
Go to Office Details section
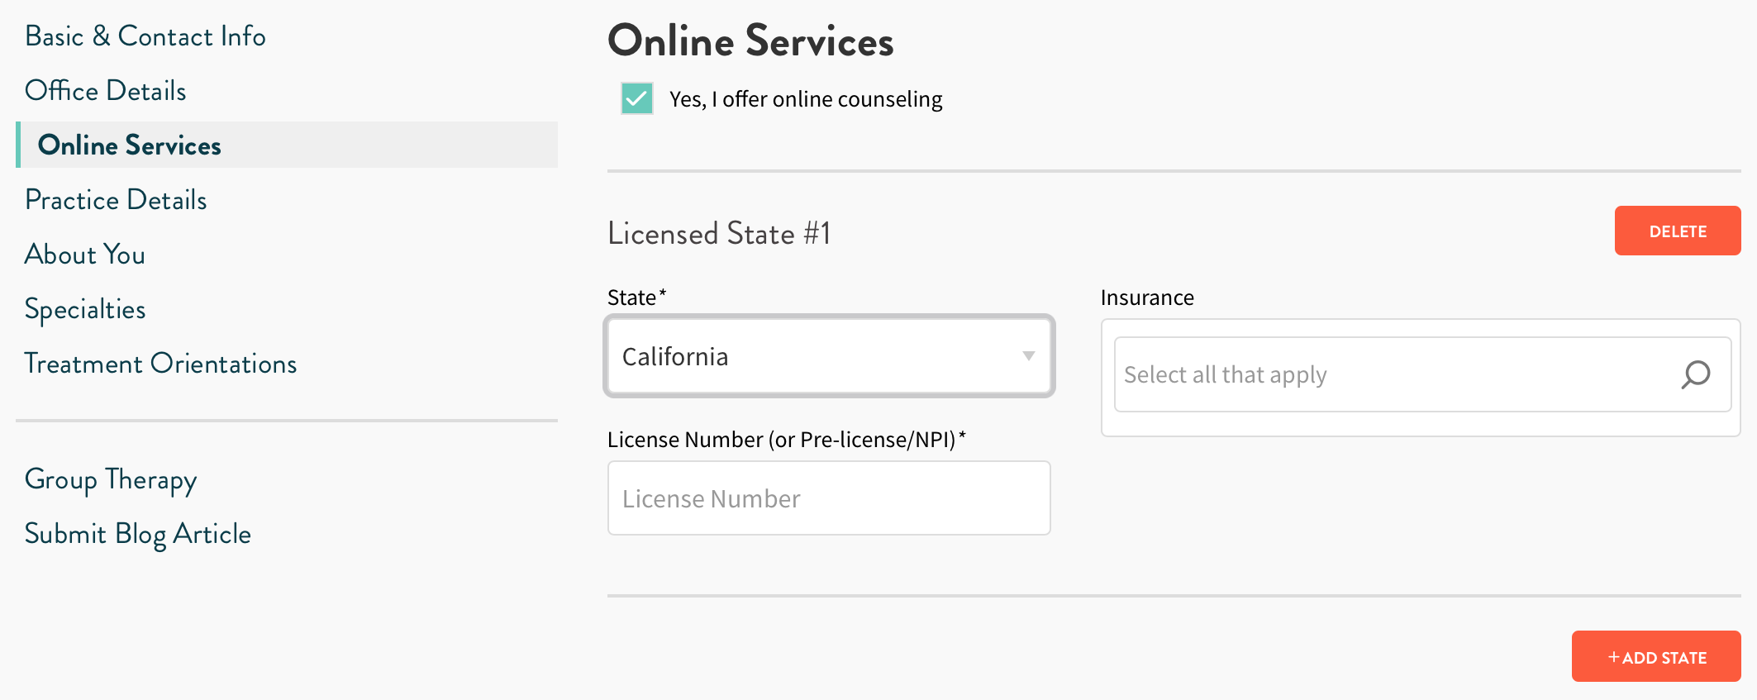pos(106,91)
